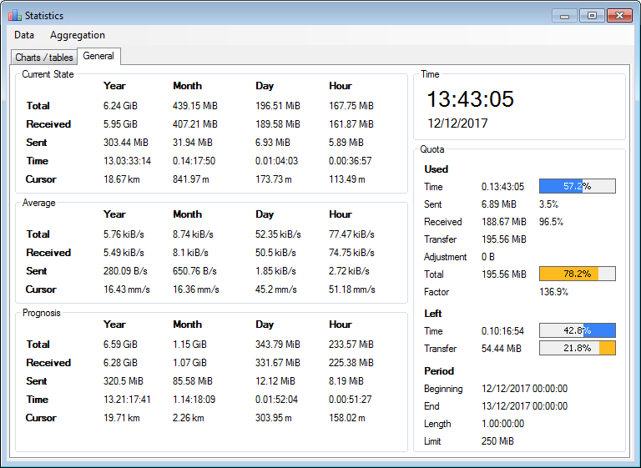This screenshot has width=641, height=468.
Task: Click Prognosis monthly total 1.15 GiB
Action: click(189, 345)
